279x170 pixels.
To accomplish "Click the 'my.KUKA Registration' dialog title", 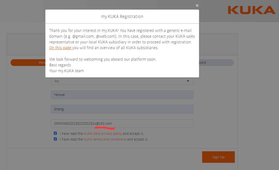I will click(x=122, y=17).
